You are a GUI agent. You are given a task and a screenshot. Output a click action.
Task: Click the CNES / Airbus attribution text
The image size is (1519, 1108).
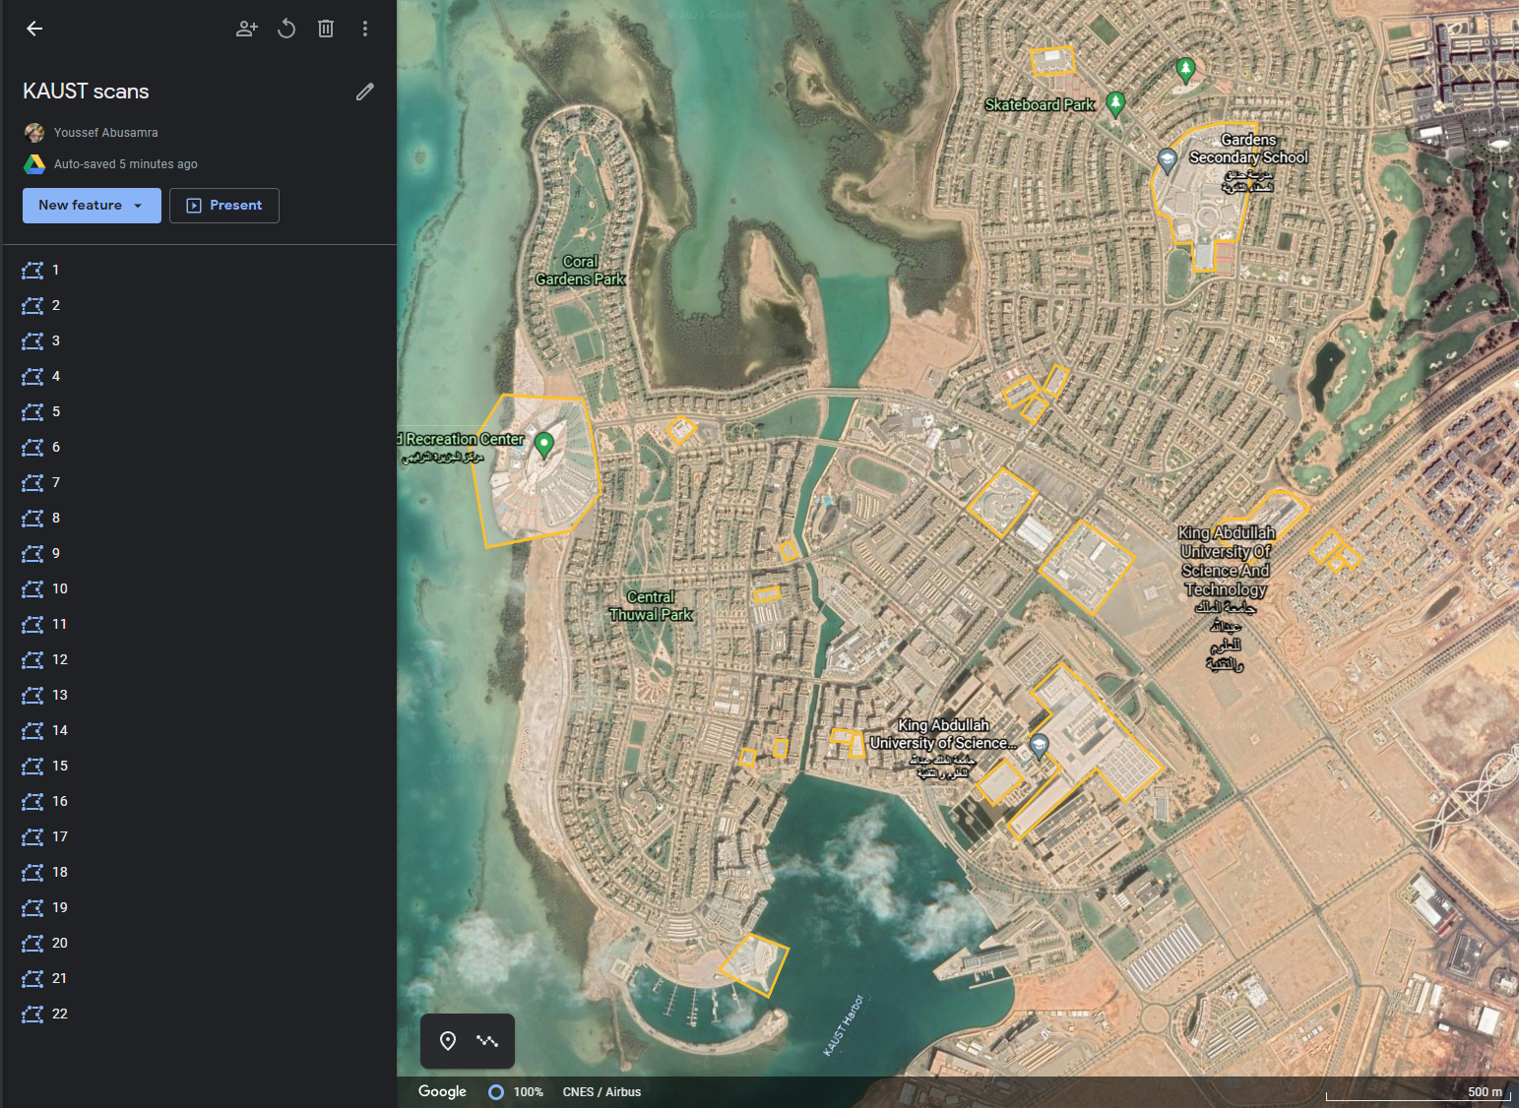click(601, 1092)
